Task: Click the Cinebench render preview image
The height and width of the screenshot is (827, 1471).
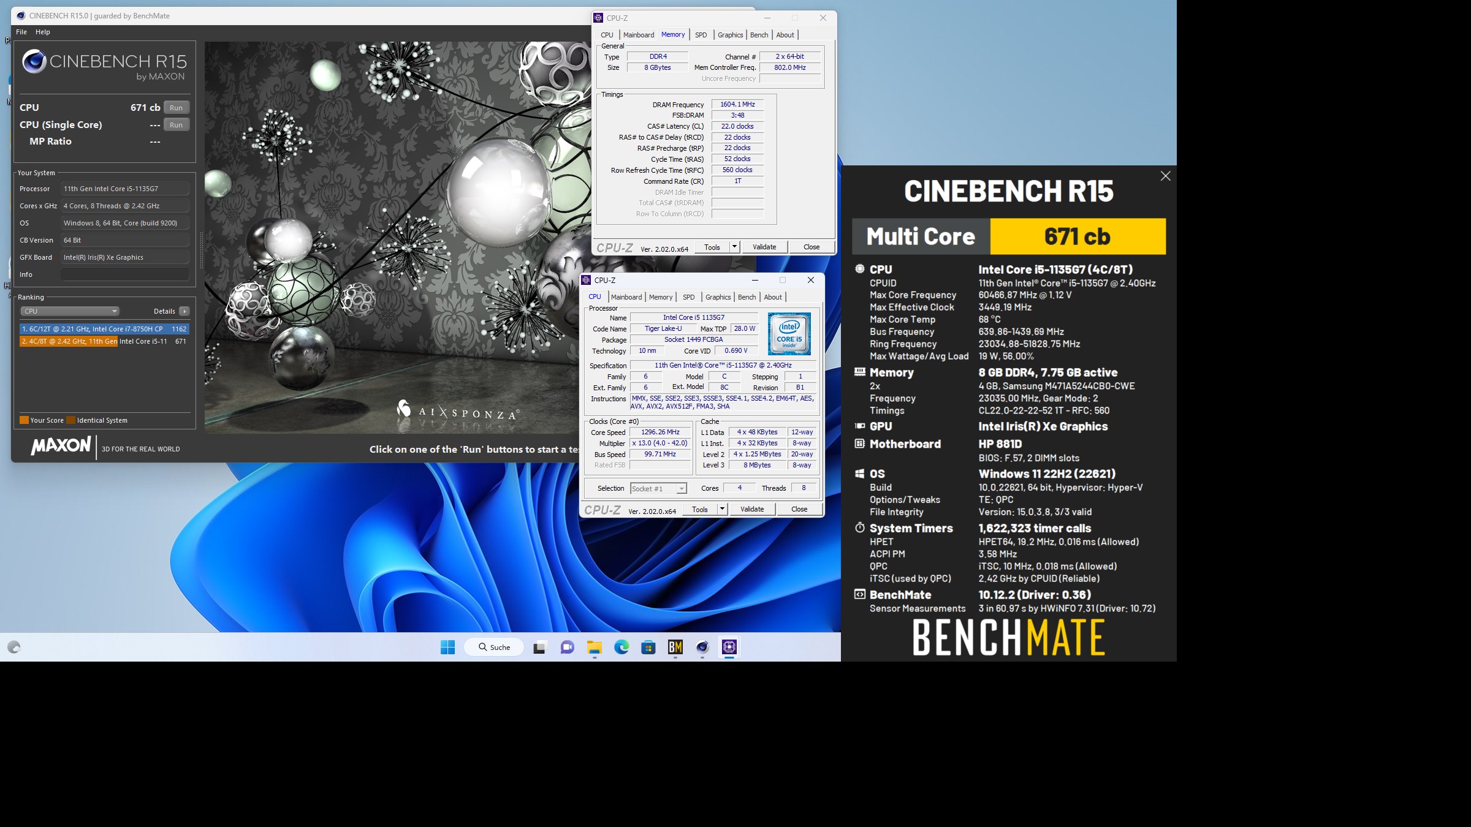Action: 397,238
